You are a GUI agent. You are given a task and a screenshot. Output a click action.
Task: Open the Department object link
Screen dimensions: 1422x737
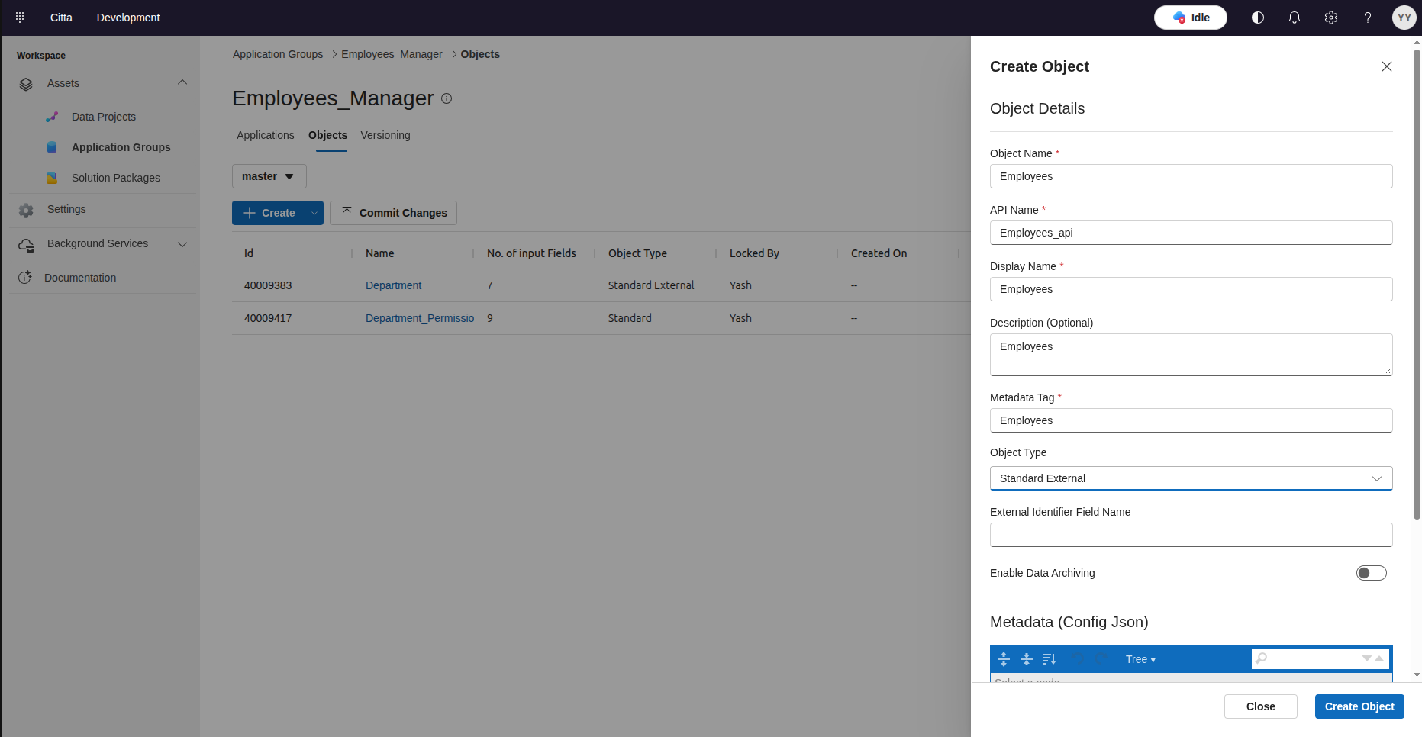[393, 285]
